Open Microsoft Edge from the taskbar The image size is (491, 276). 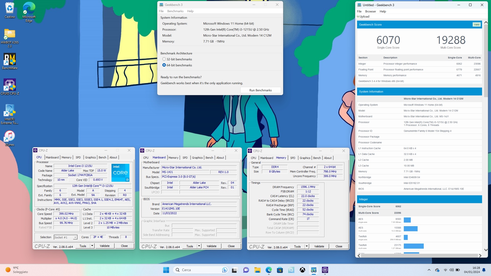[269, 270]
